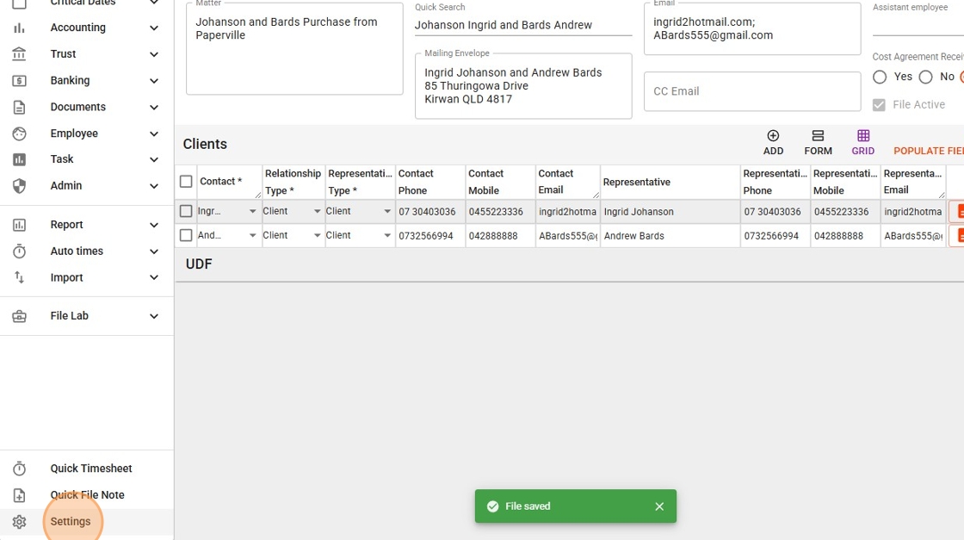Tick the checkbox for Ingrid's client row

coord(186,211)
